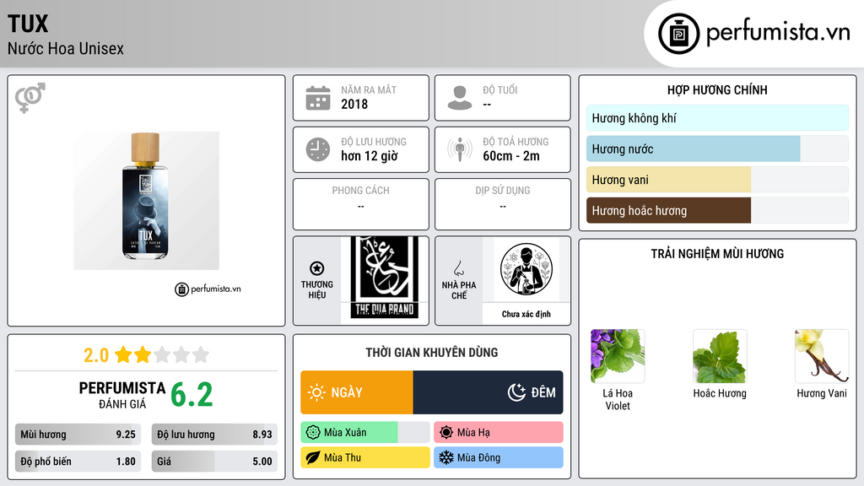
Task: Click the Mùi hương 9.25 score bar
Action: coord(78,435)
